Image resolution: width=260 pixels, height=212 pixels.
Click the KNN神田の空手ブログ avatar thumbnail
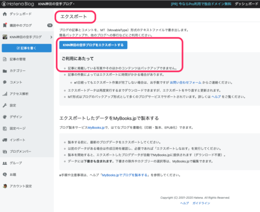(5, 37)
